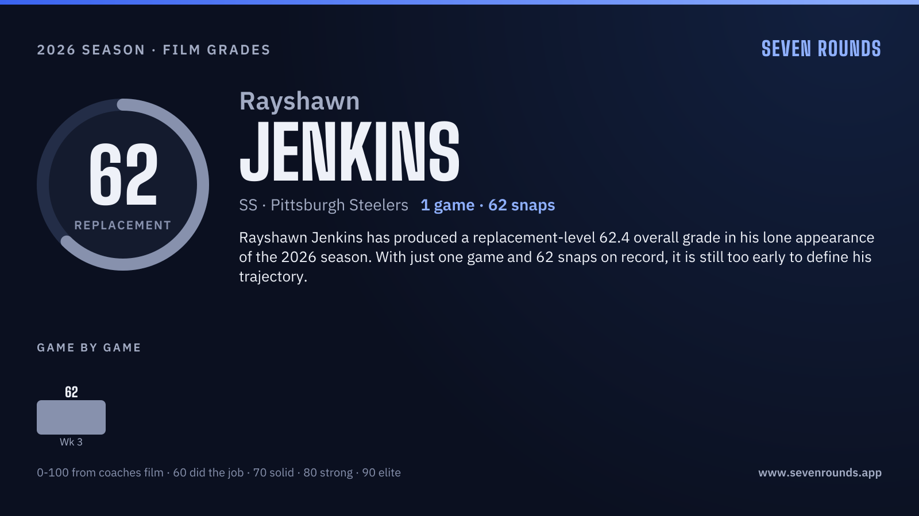Click the 62 value above the bar
Image resolution: width=919 pixels, height=516 pixels.
click(x=71, y=392)
